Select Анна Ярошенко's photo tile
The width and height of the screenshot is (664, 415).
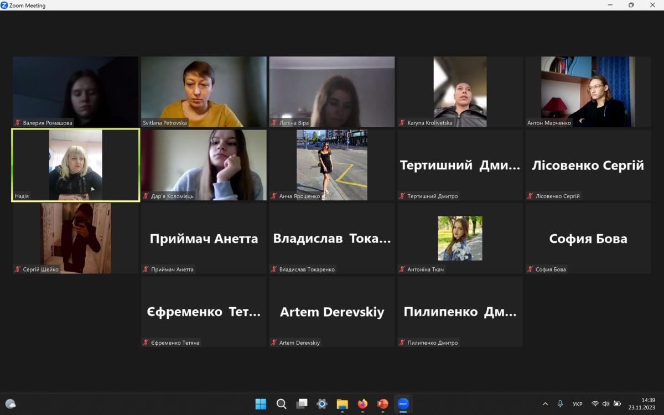[332, 165]
